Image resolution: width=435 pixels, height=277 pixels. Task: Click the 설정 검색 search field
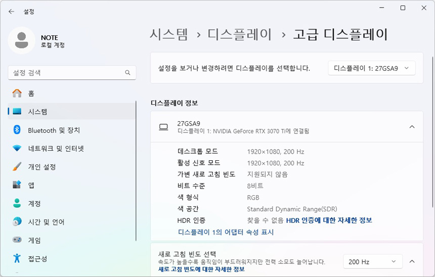pos(66,73)
